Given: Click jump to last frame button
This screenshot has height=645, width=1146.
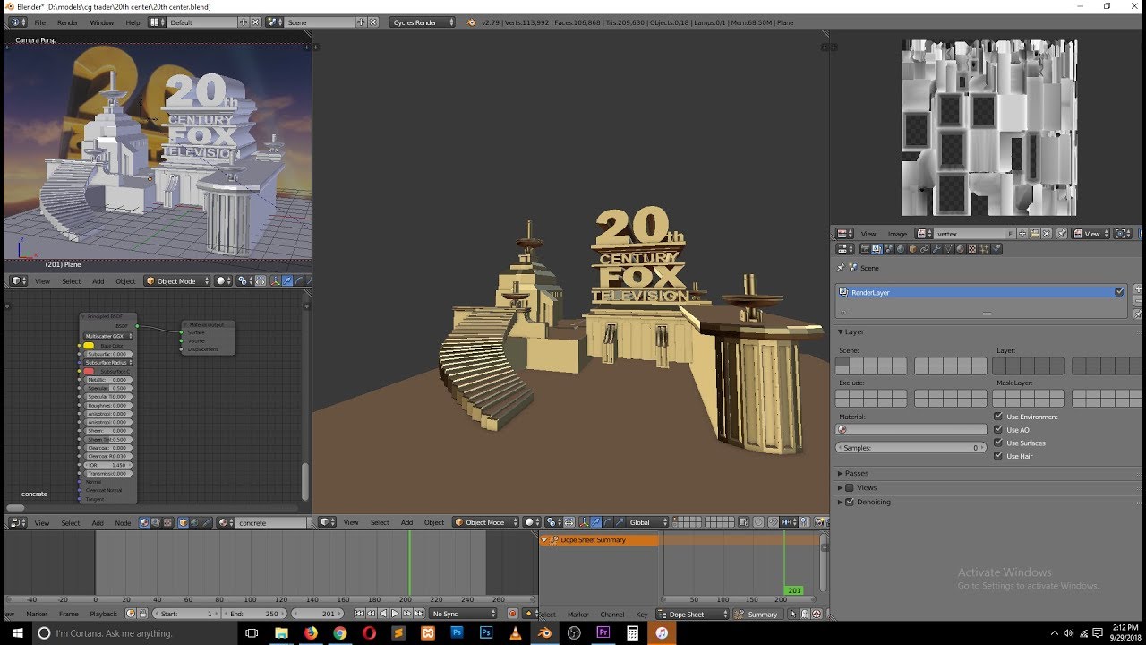Looking at the screenshot, I should [x=418, y=614].
